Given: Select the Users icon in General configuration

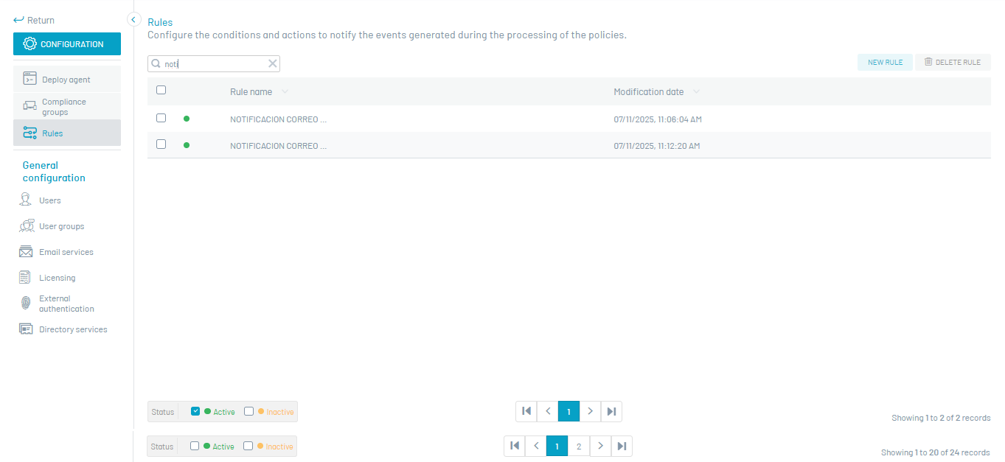Looking at the screenshot, I should 26,200.
